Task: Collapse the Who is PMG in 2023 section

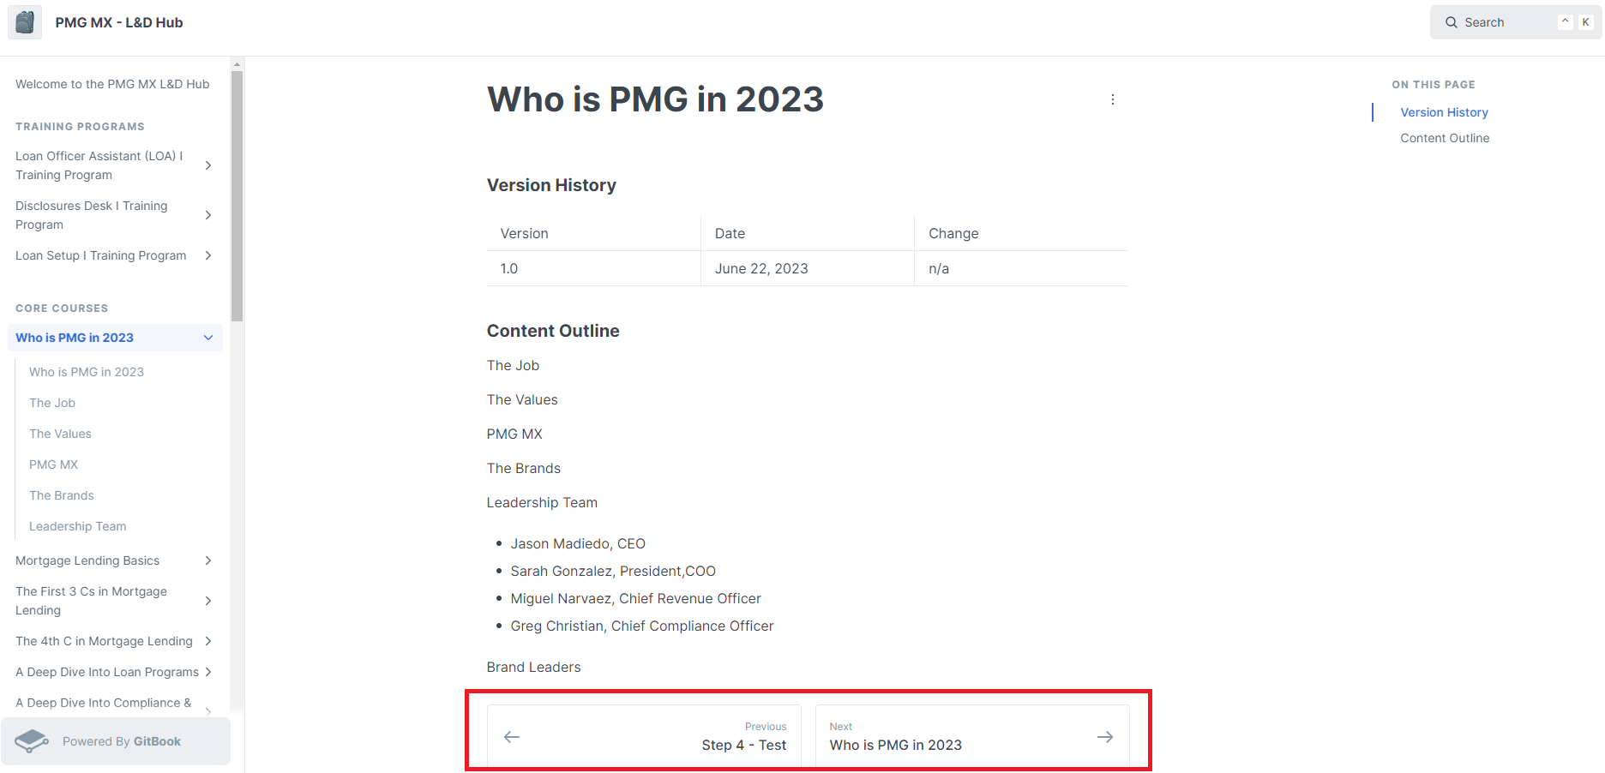Action: 208,338
